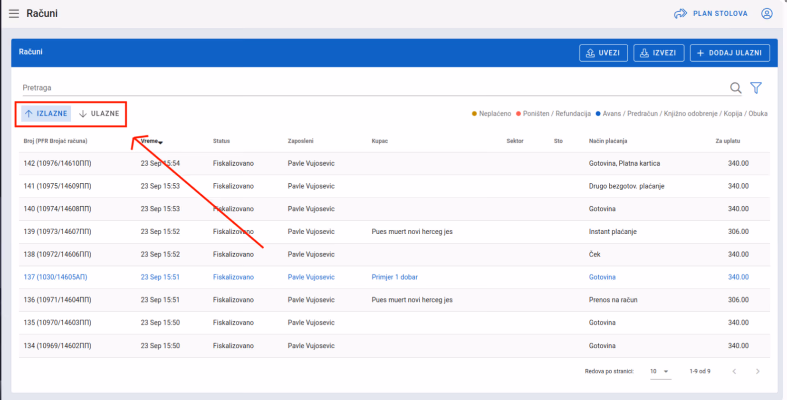The height and width of the screenshot is (400, 787).
Task: Click the '1-9 od 9' pagination text
Action: tap(700, 371)
